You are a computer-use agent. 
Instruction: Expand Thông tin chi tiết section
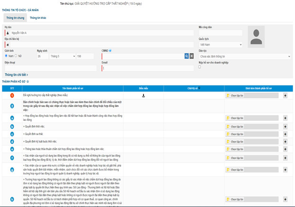tap(17, 75)
